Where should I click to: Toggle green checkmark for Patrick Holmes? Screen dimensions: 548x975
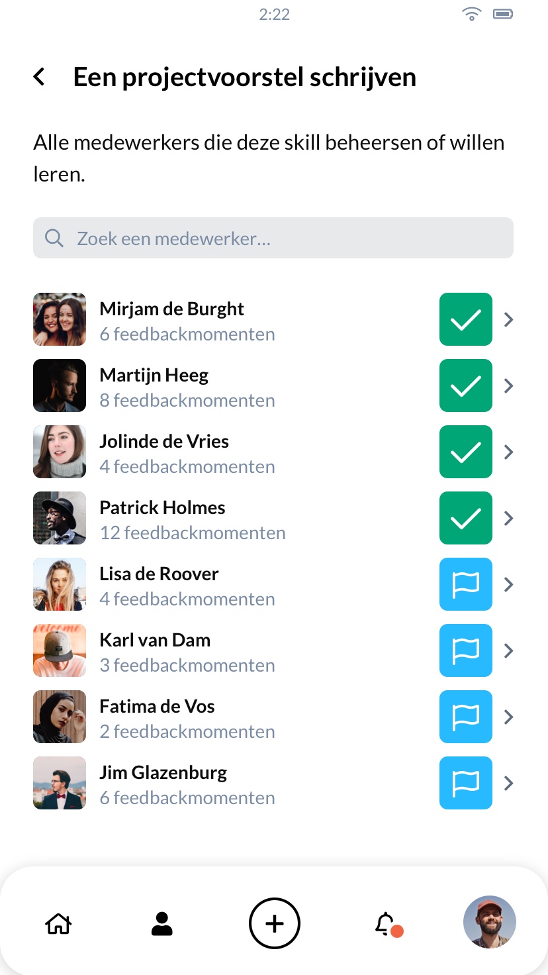click(465, 518)
